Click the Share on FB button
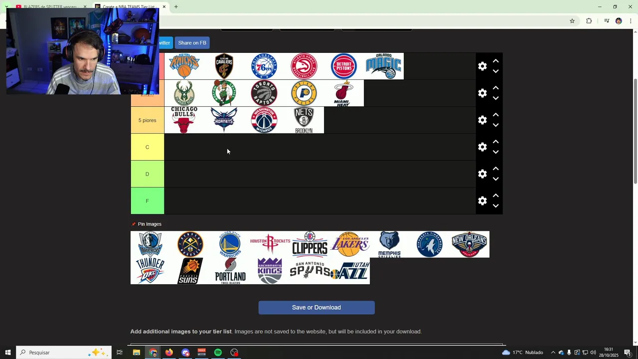The height and width of the screenshot is (359, 638). (192, 43)
